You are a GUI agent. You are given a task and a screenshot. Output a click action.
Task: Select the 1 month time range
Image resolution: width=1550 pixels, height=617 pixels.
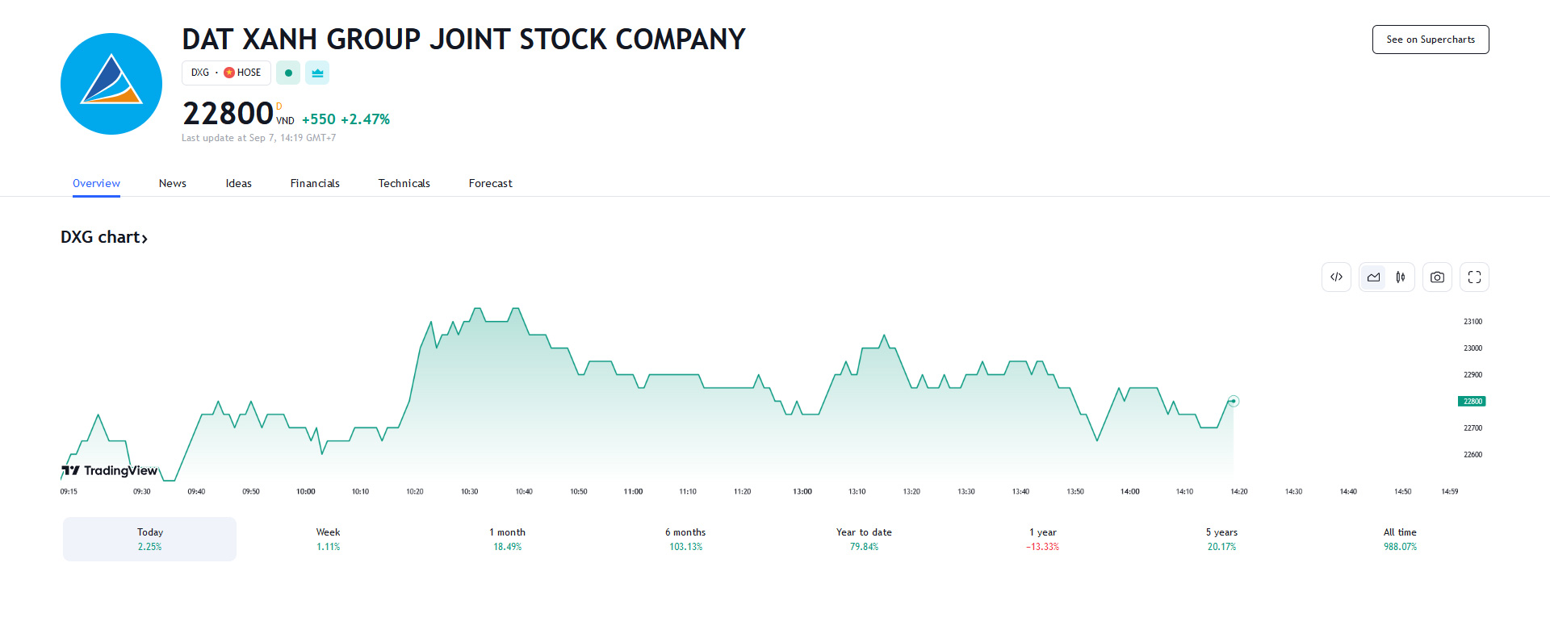(507, 539)
